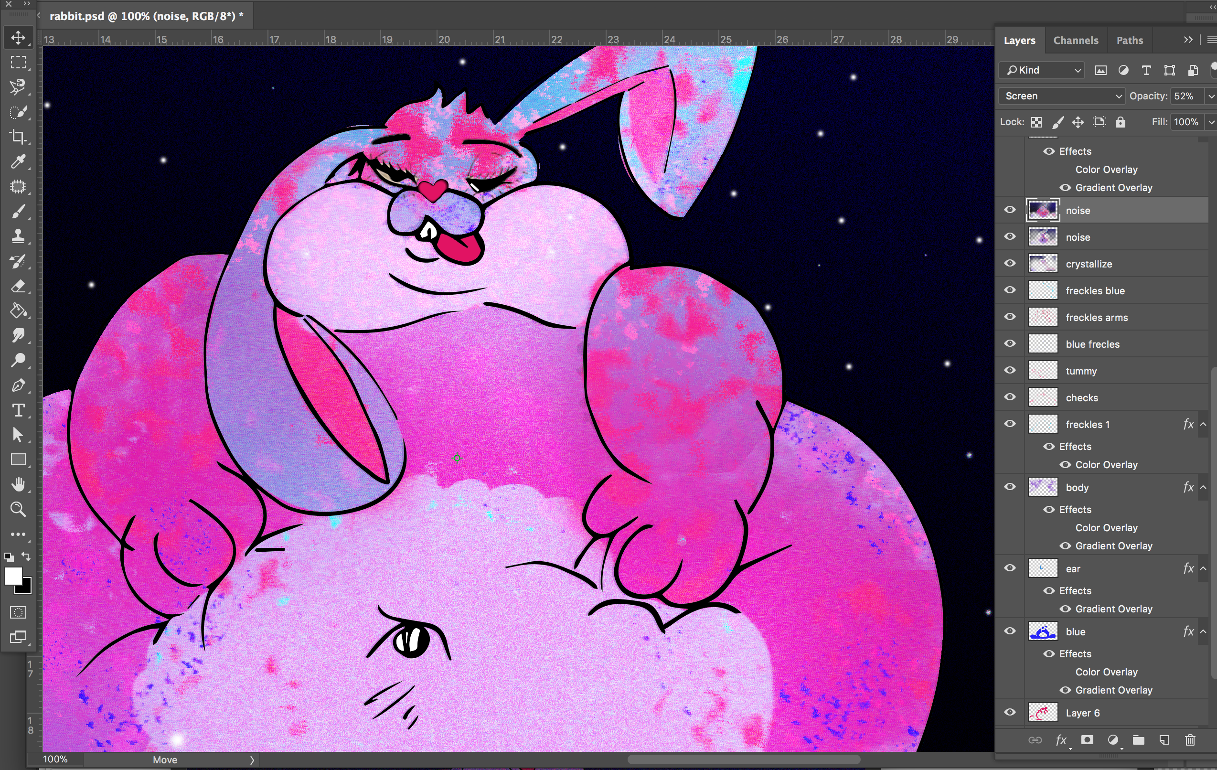
Task: Create a new layer group
Action: 1138,740
